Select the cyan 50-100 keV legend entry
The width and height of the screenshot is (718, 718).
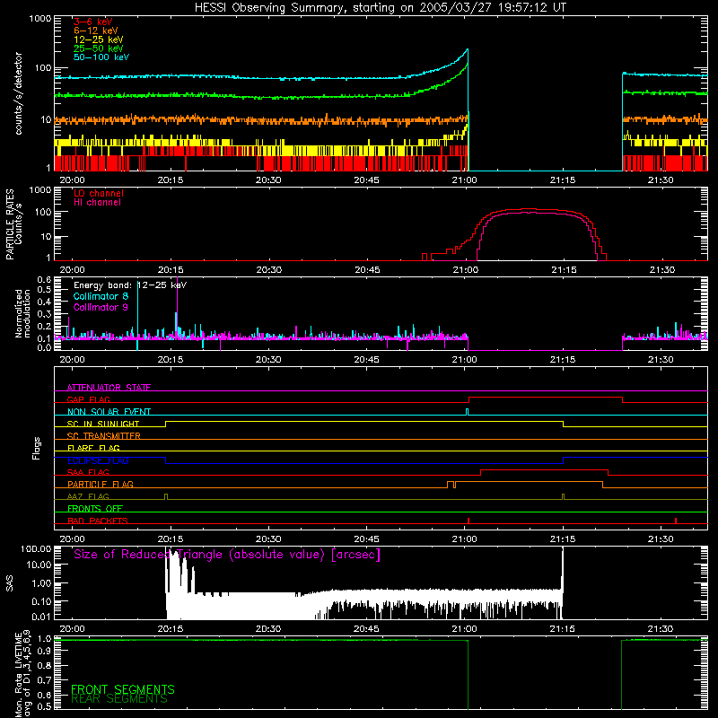coord(101,57)
